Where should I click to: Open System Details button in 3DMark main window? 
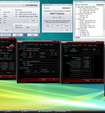click(33, 21)
